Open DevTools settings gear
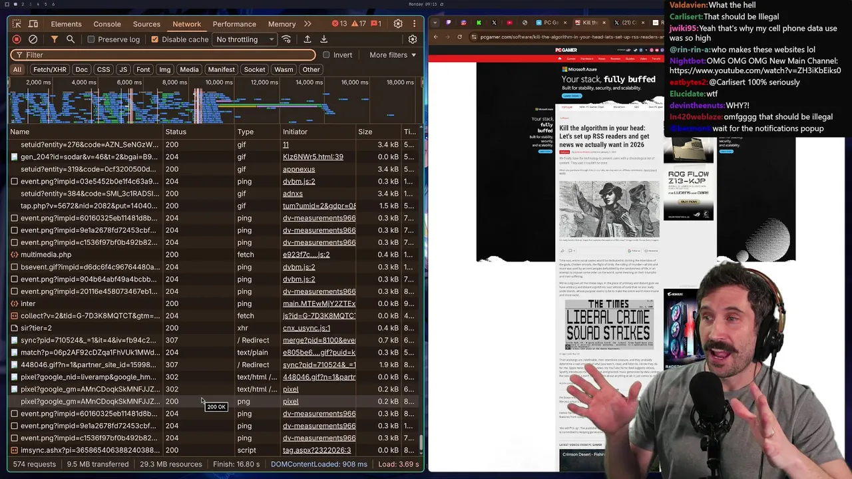 tap(398, 24)
